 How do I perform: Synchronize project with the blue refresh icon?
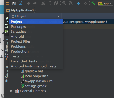pos(21,3)
